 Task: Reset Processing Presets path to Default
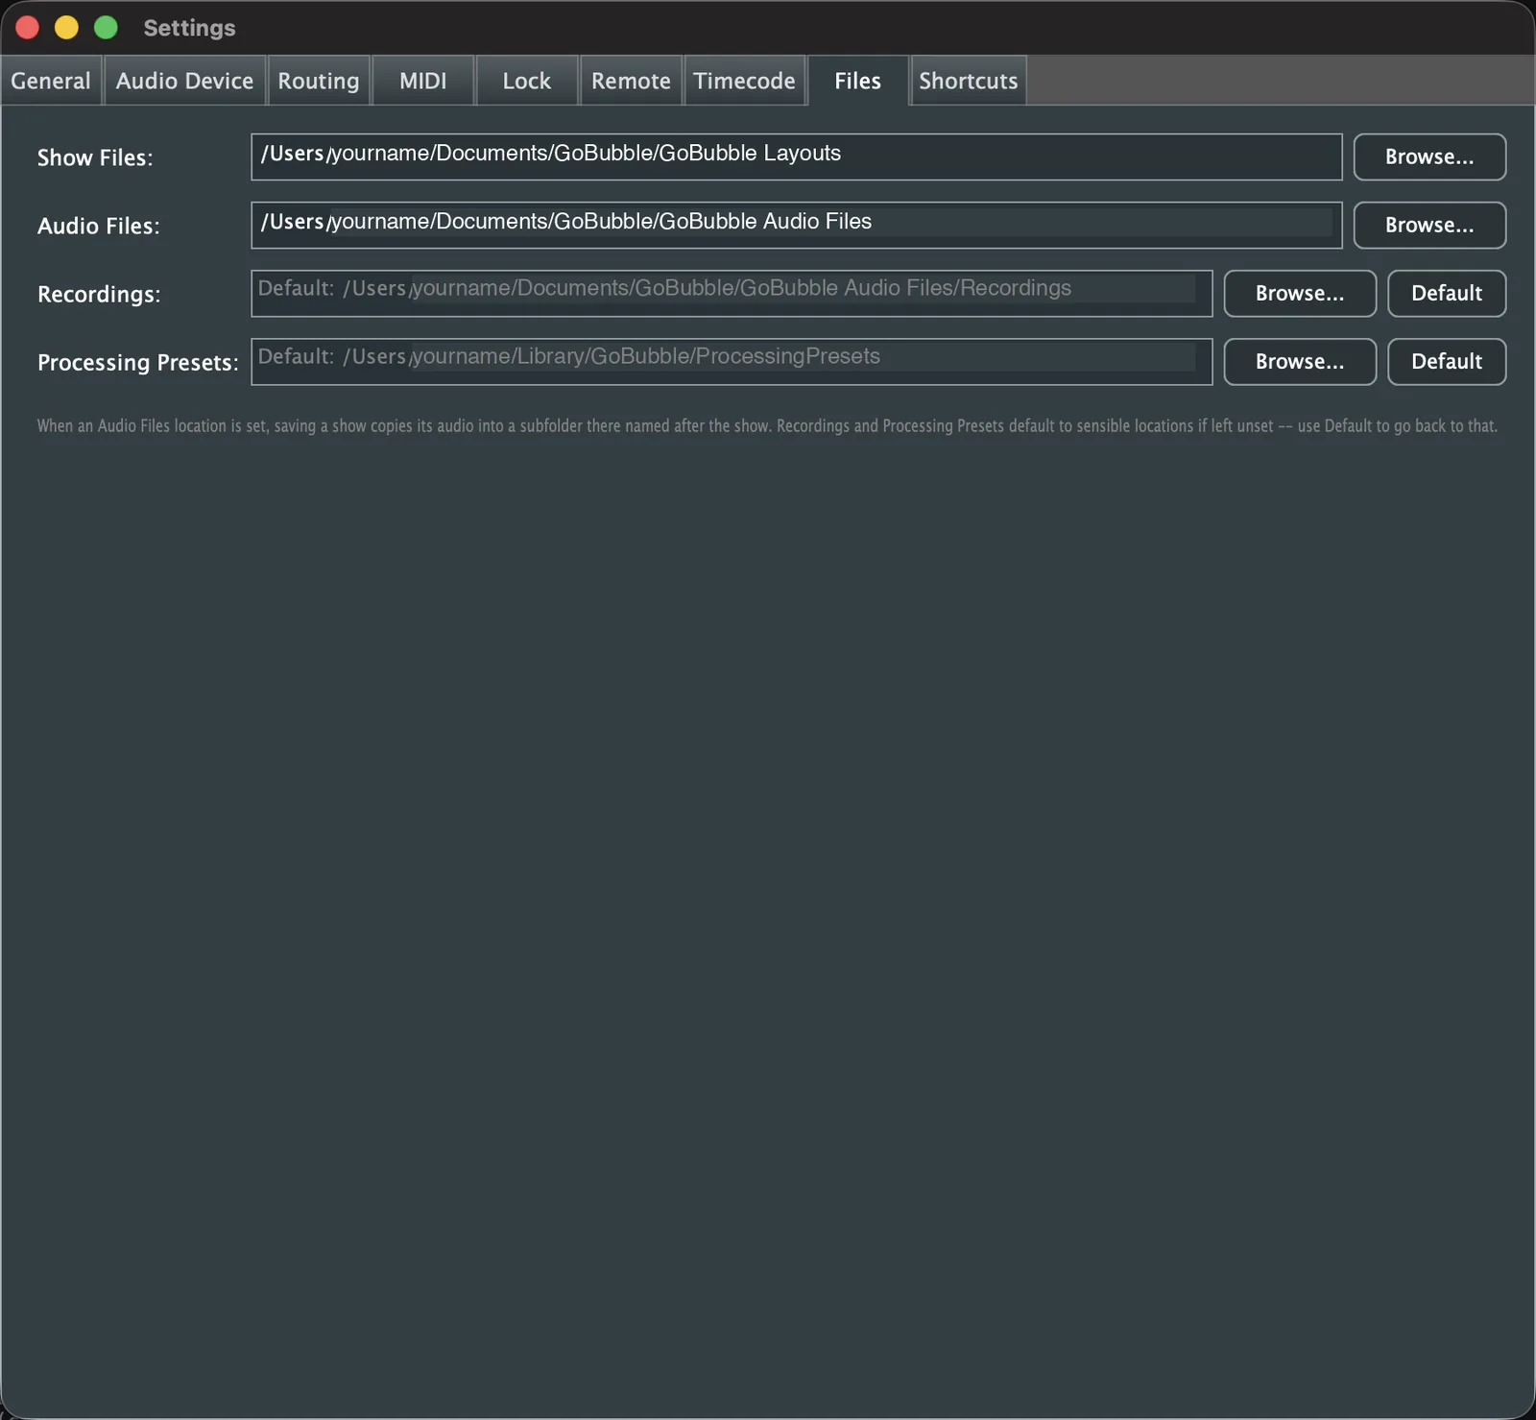(x=1447, y=361)
